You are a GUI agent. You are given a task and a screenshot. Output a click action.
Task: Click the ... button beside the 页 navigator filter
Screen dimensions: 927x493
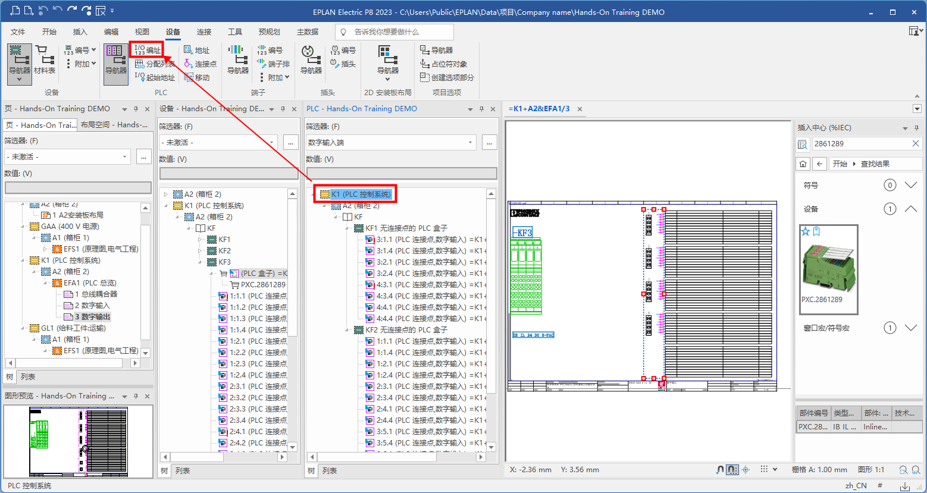coord(143,157)
